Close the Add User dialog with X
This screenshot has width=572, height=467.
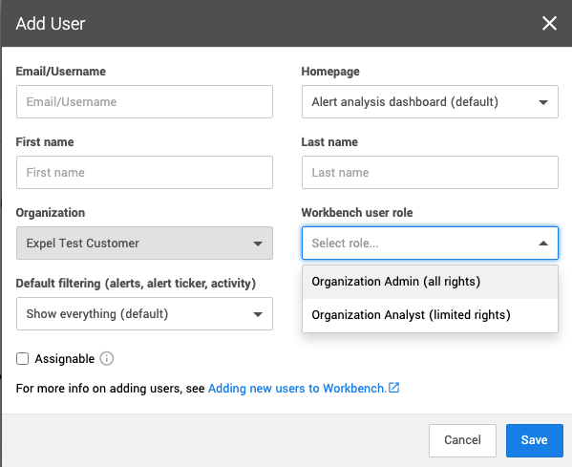coord(549,23)
